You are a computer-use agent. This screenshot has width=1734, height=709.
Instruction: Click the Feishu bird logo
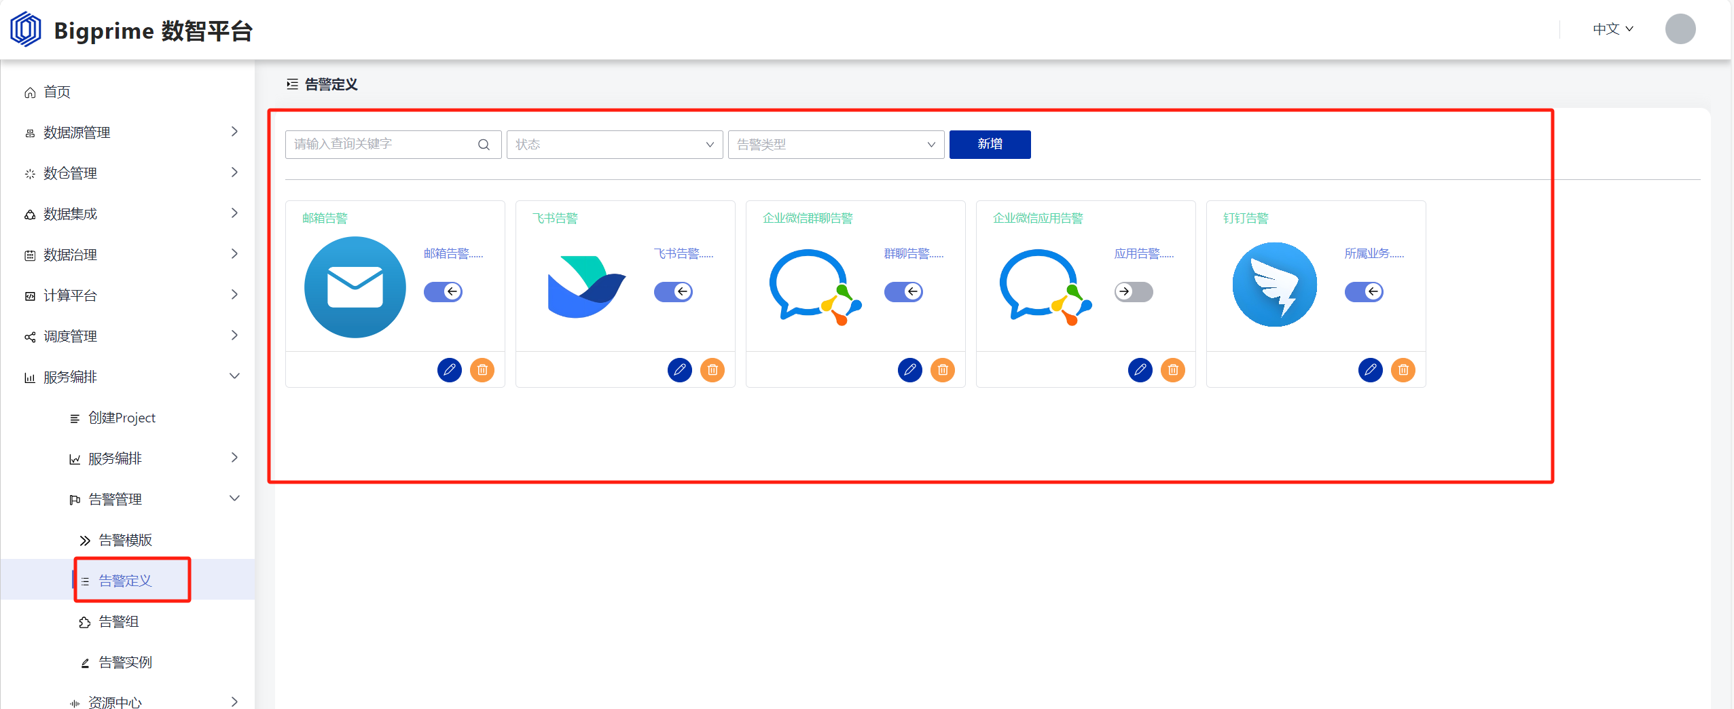click(585, 287)
